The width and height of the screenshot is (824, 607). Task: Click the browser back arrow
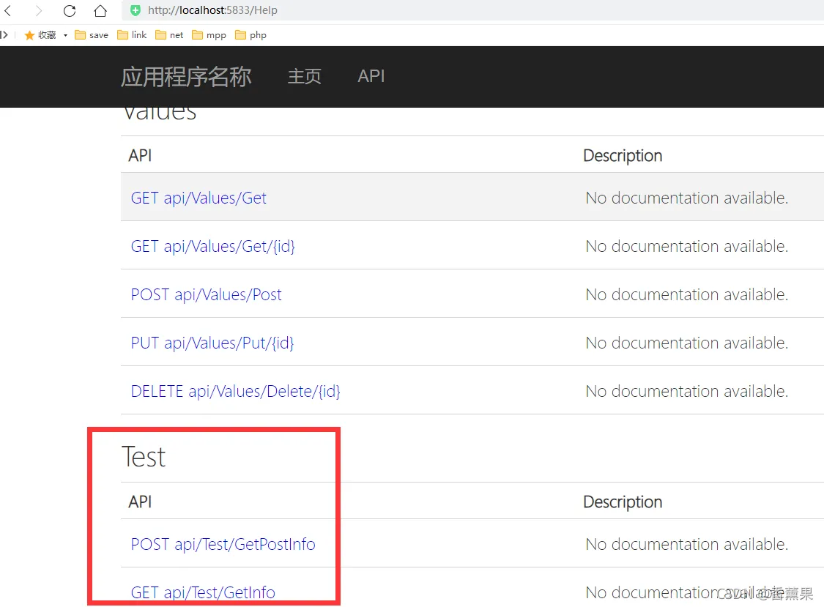pyautogui.click(x=8, y=10)
